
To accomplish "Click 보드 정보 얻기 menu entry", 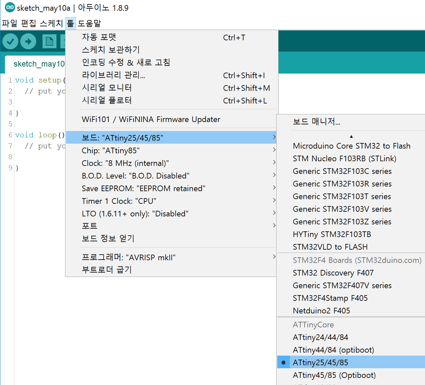I will pos(171,238).
